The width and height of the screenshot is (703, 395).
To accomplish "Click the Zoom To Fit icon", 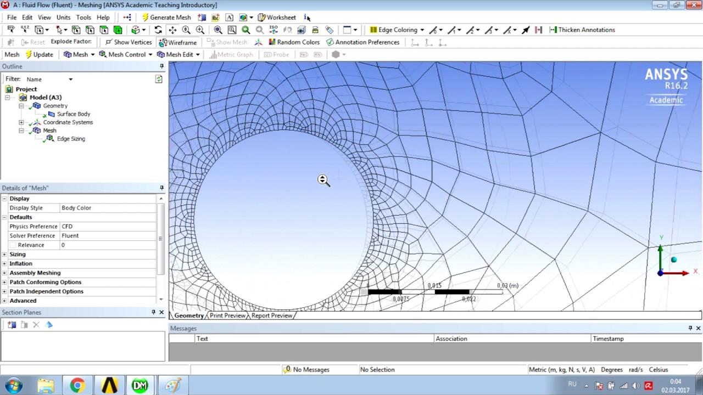I will point(218,30).
